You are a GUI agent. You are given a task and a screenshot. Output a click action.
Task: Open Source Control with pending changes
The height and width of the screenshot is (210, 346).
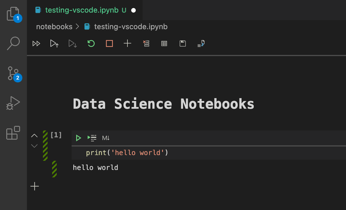(x=13, y=74)
